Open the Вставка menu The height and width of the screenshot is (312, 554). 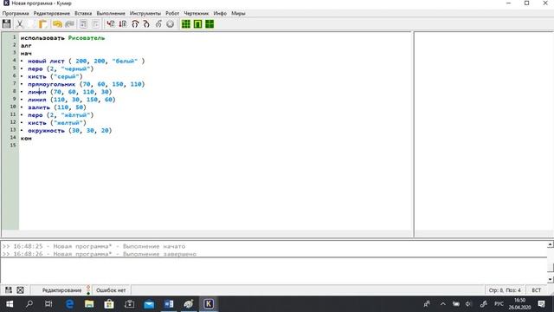[x=83, y=13]
